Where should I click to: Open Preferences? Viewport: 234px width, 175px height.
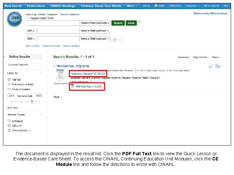pos(175,6)
